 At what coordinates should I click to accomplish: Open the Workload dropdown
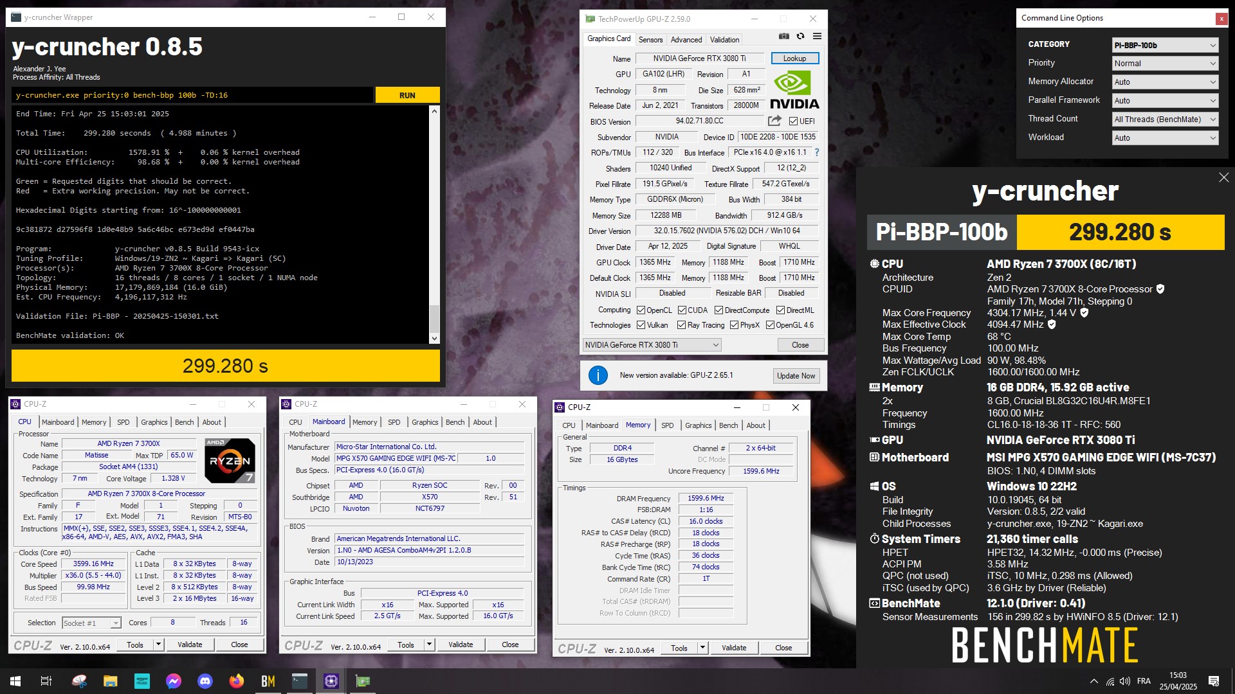tap(1165, 138)
